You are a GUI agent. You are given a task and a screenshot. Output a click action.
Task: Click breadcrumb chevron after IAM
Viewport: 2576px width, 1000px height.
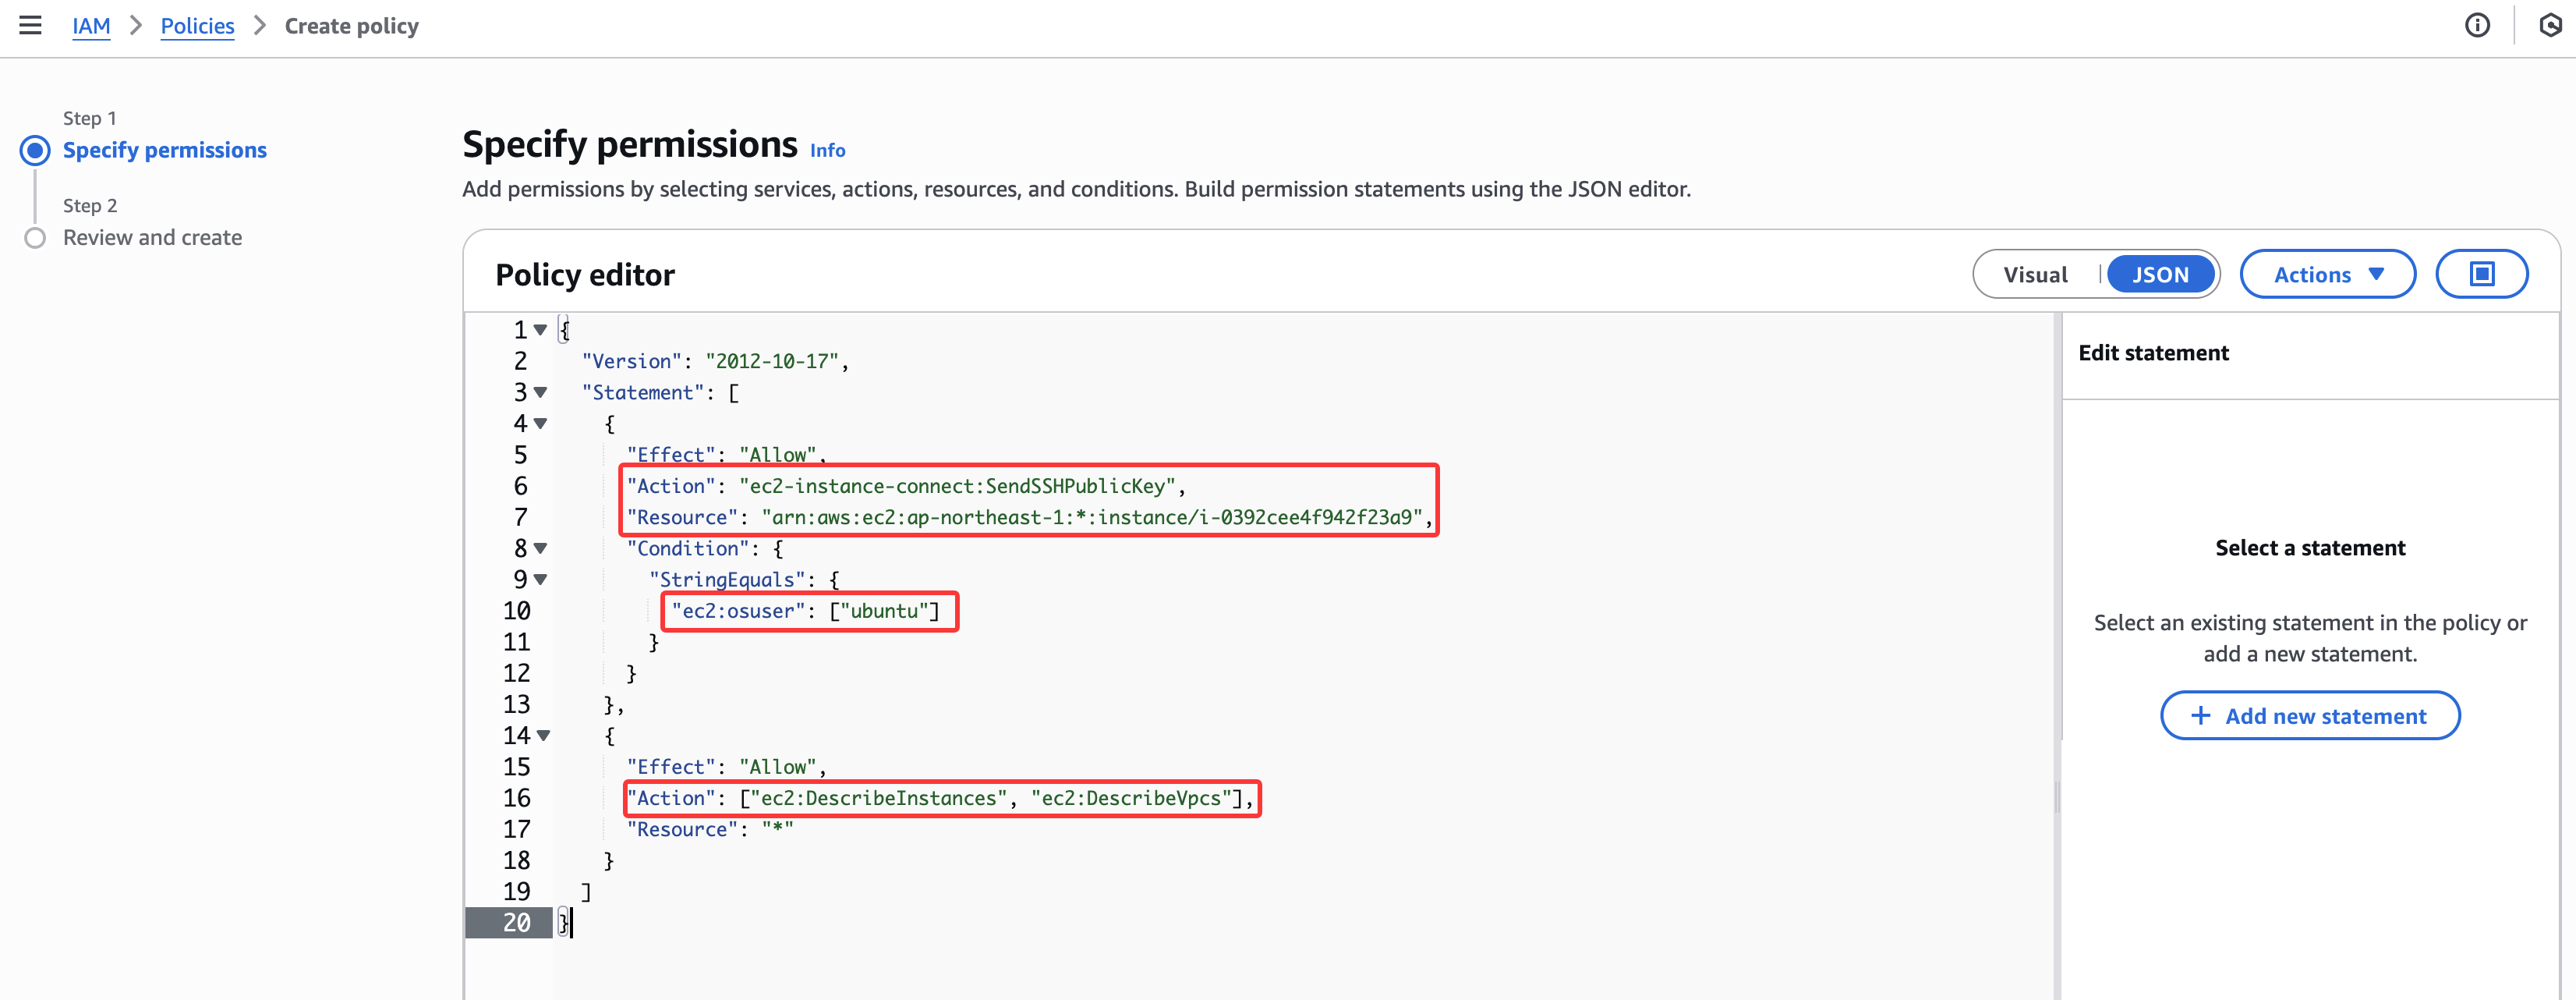click(x=136, y=26)
